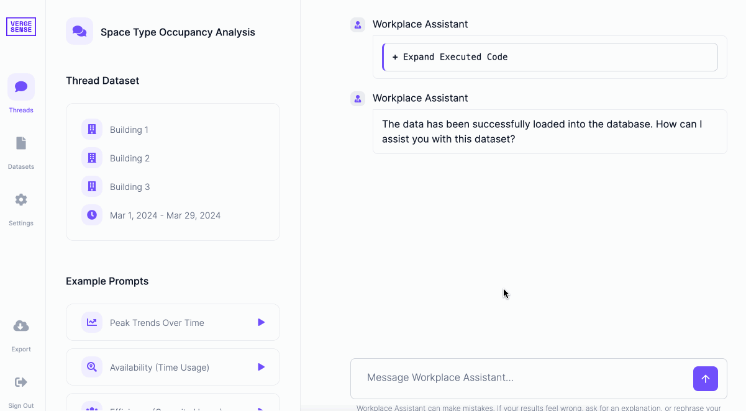Click the chat bubbles icon beside thread title
The image size is (746, 411).
click(80, 31)
